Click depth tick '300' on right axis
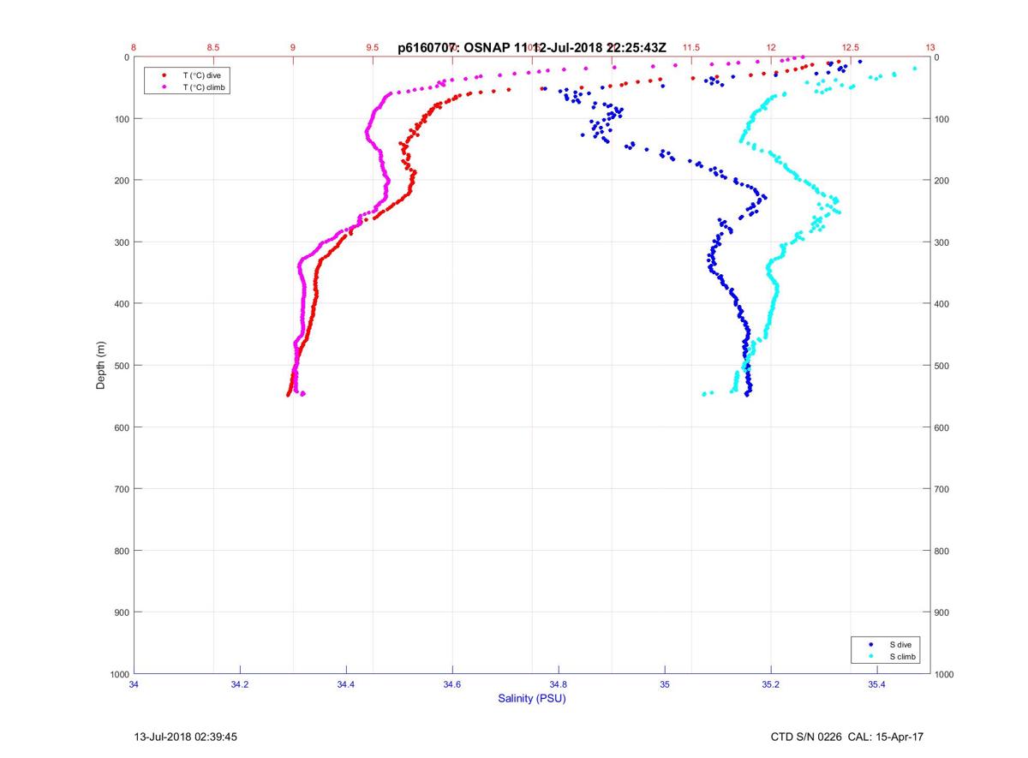 click(x=942, y=242)
